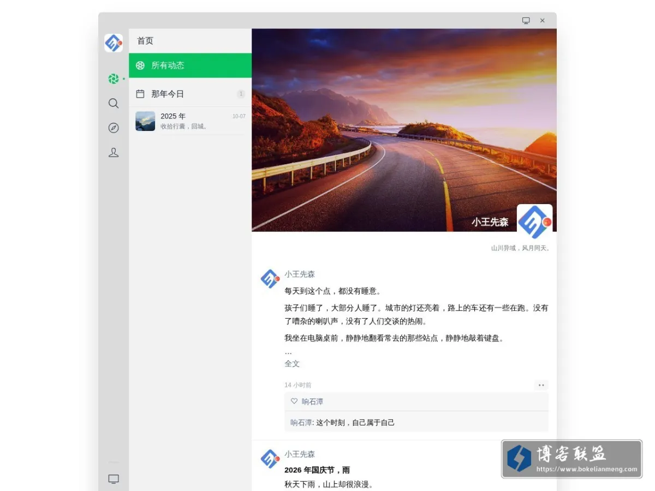Viewport: 655px width, 491px height.
Task: Open liker 响石潭 in the likes row
Action: 312,402
